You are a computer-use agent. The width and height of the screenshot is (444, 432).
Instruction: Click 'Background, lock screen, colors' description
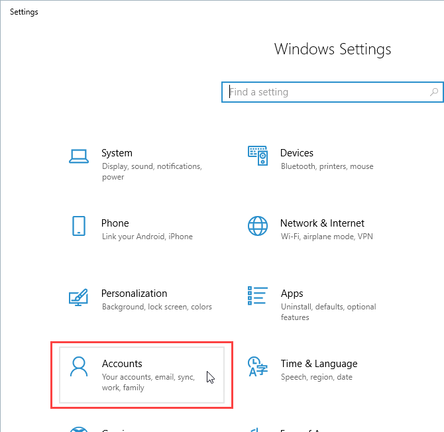[157, 307]
